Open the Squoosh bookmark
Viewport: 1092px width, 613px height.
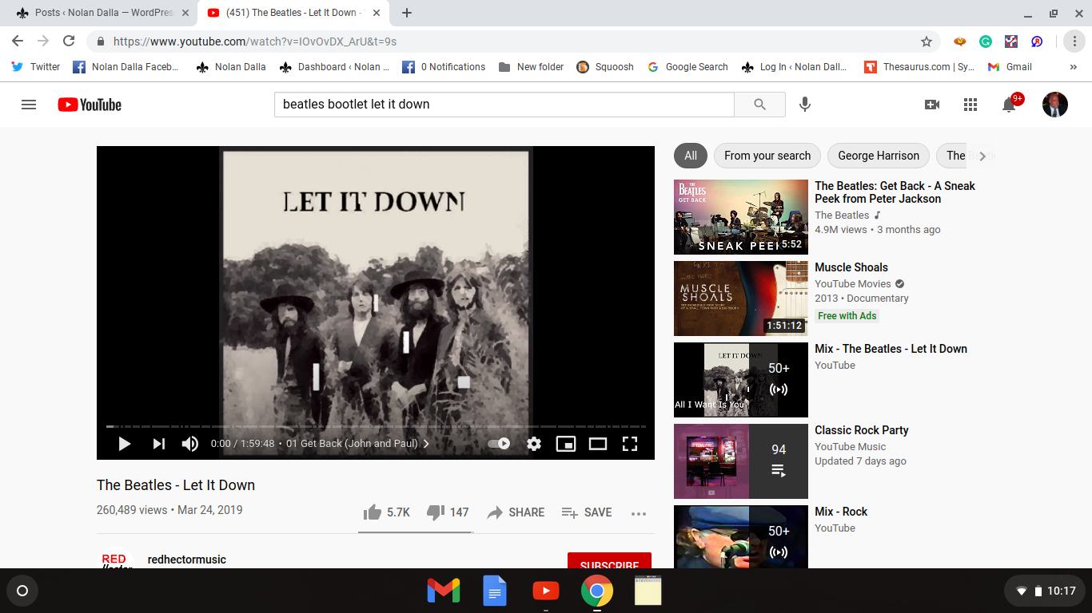point(605,67)
